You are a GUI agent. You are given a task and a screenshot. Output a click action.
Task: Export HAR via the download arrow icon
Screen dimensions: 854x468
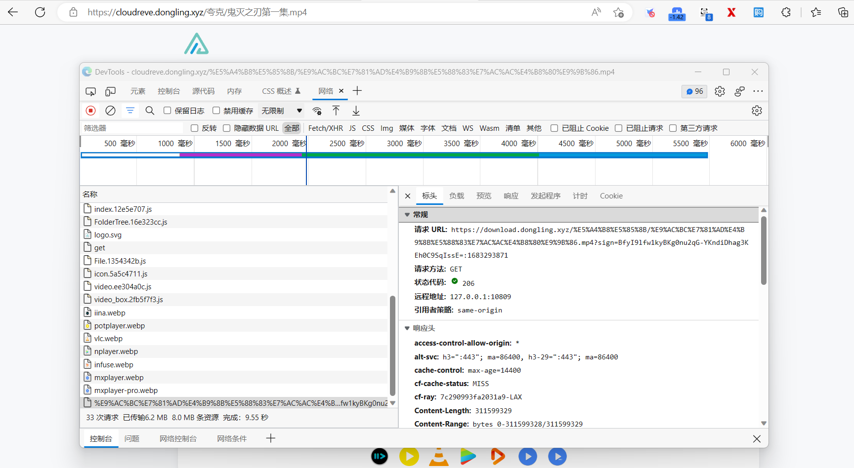coord(356,110)
